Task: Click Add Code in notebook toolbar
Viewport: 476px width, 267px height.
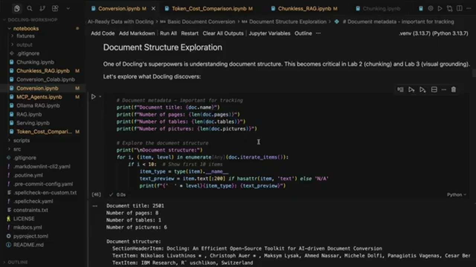Action: tap(103, 33)
